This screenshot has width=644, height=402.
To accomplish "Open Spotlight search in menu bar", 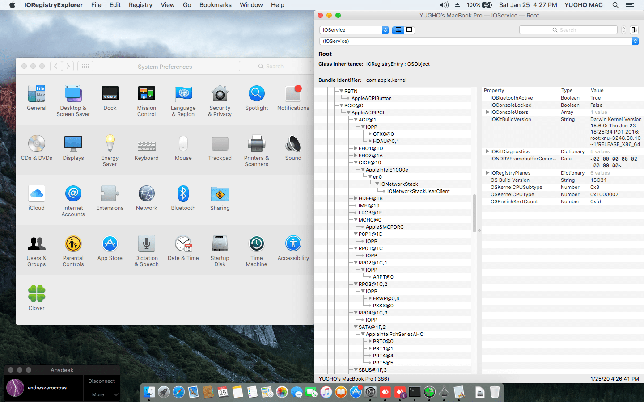I will pyautogui.click(x=615, y=5).
